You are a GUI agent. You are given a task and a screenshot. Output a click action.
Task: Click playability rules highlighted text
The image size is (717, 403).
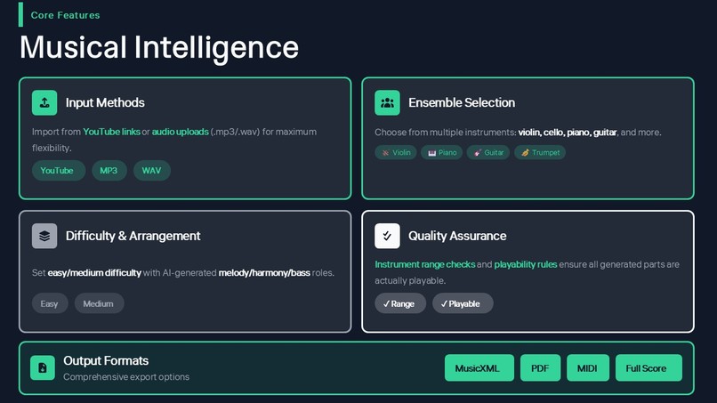point(526,264)
